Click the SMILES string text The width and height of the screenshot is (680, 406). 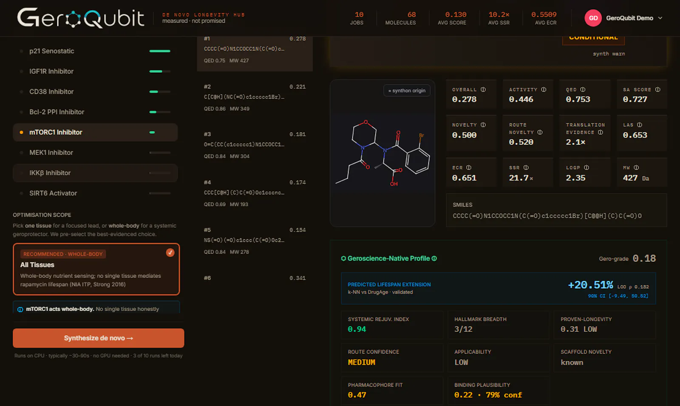547,216
